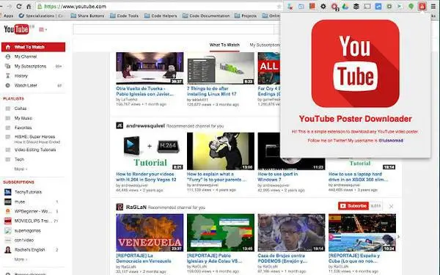Viewport: 440px width, 275px height.
Task: Click the RaGLaN channel avatar icon
Action: (120, 207)
